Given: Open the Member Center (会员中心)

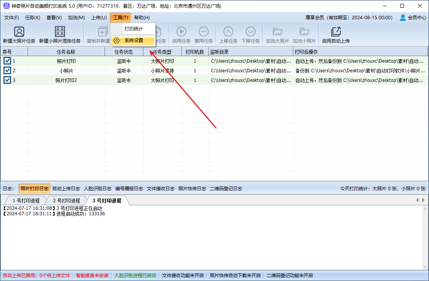Looking at the screenshot, I should 413,17.
